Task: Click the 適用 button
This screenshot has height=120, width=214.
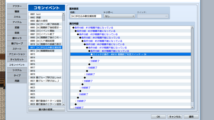Action: coord(191,117)
